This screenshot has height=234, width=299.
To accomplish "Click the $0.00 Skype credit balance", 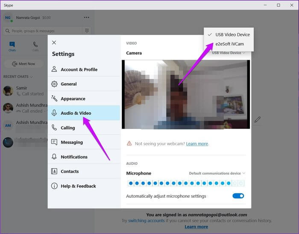I will [x=46, y=18].
